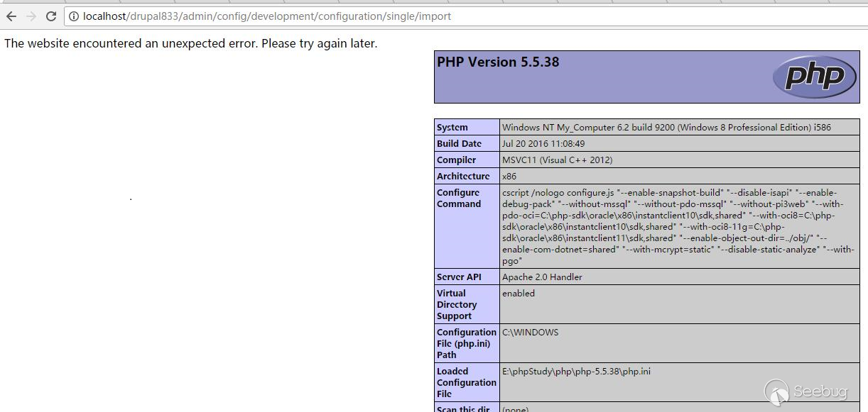The width and height of the screenshot is (868, 412).
Task: Select the "Virtual Directory Support" row label
Action: point(457,305)
